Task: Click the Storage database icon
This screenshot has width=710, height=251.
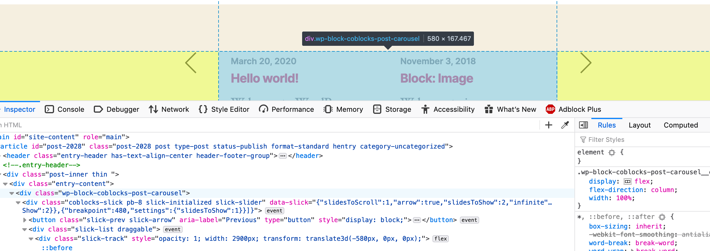Action: coord(377,109)
